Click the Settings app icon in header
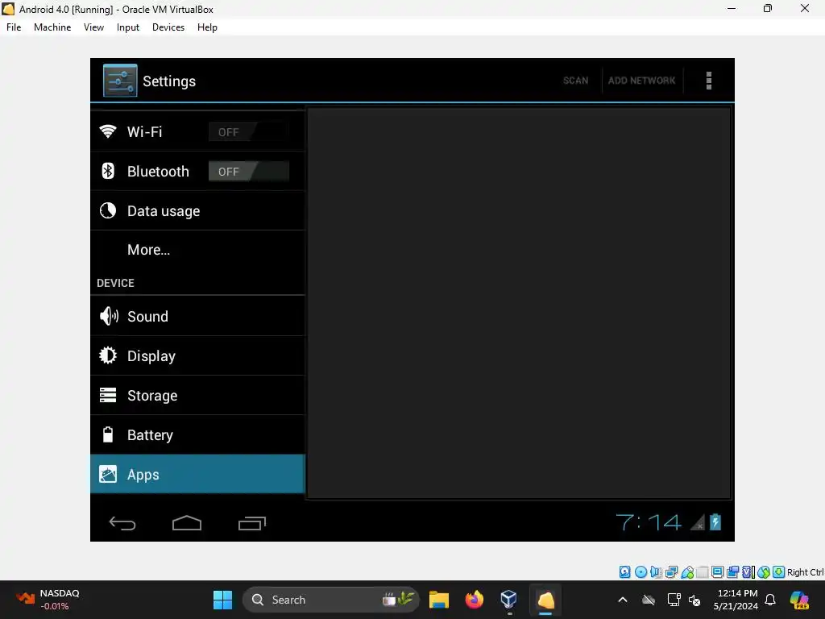Screen dimensions: 825x619 tap(120, 81)
